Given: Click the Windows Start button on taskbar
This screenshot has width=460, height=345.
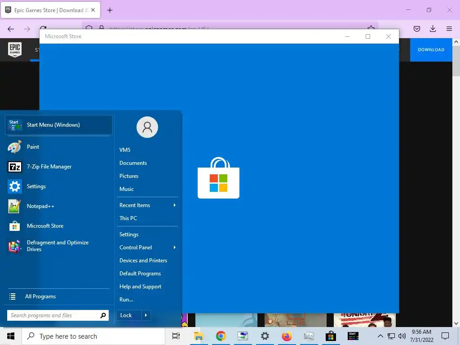Looking at the screenshot, I should click(x=11, y=336).
